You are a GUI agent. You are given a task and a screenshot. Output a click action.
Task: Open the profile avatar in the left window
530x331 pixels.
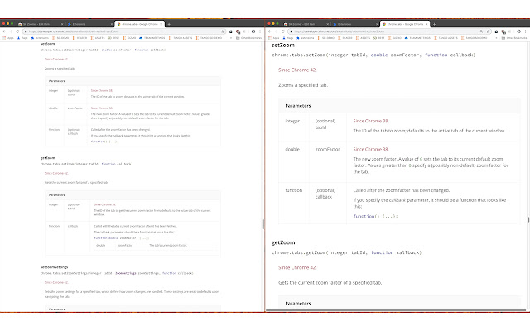pyautogui.click(x=253, y=31)
